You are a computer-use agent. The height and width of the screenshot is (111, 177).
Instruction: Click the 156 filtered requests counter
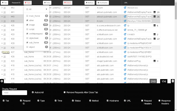click(164, 81)
